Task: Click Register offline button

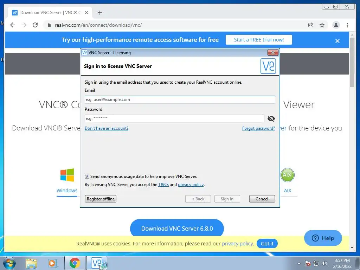Action: point(101,199)
